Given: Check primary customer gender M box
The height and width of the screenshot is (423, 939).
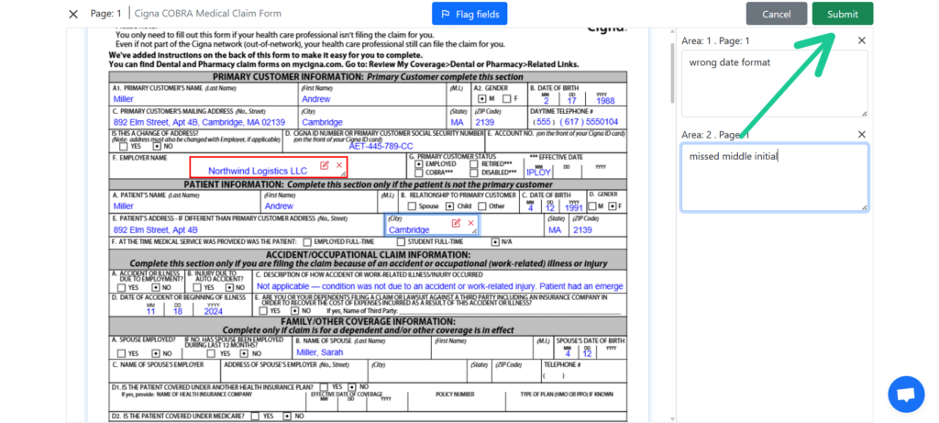Looking at the screenshot, I should 482,99.
